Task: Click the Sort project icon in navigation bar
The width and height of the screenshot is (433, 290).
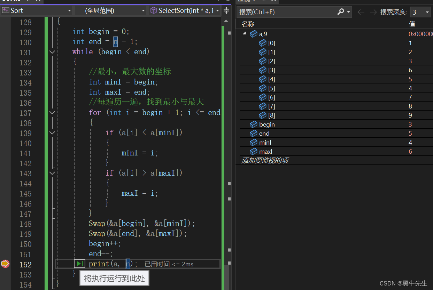Action: pos(5,10)
